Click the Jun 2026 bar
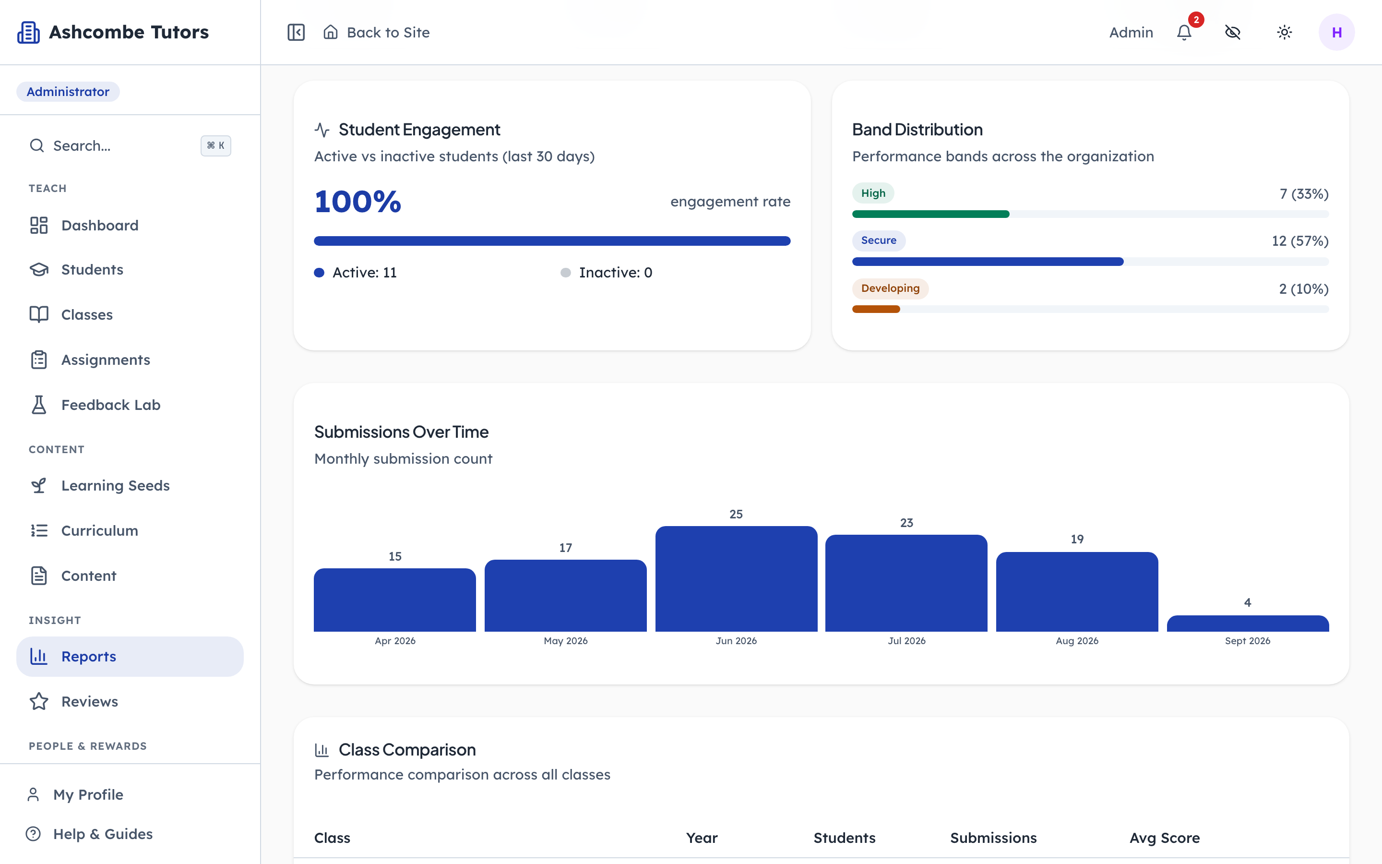The height and width of the screenshot is (864, 1382). click(736, 579)
